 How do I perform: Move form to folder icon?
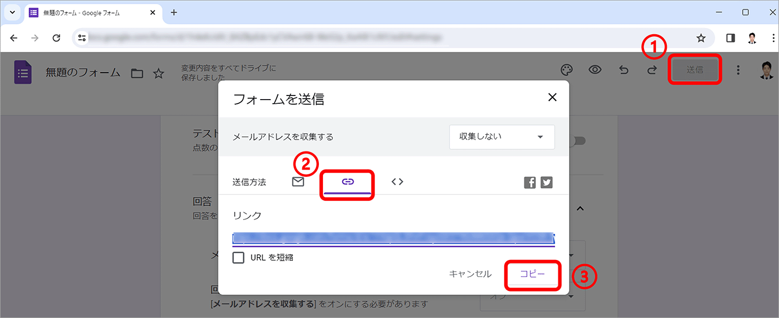pos(137,73)
